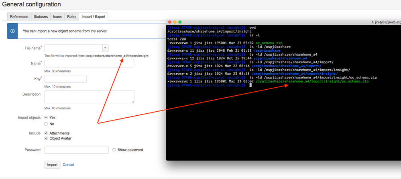This screenshot has height=179, width=401.
Task: Select the Import / Export tab
Action: click(x=94, y=16)
